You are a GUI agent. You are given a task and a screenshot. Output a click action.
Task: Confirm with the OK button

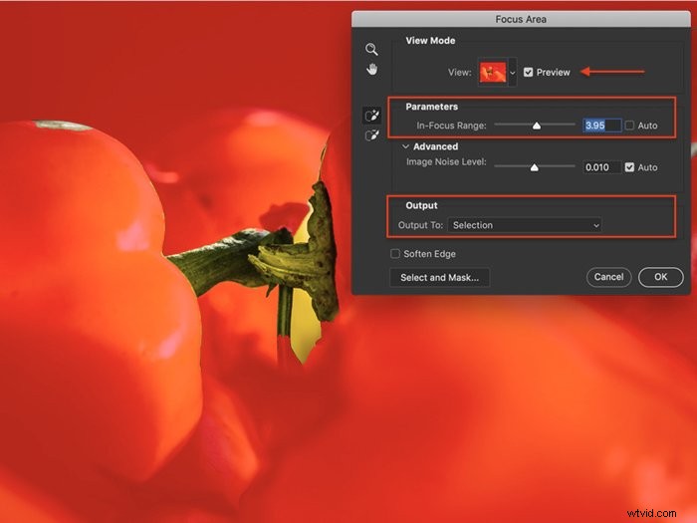(660, 277)
